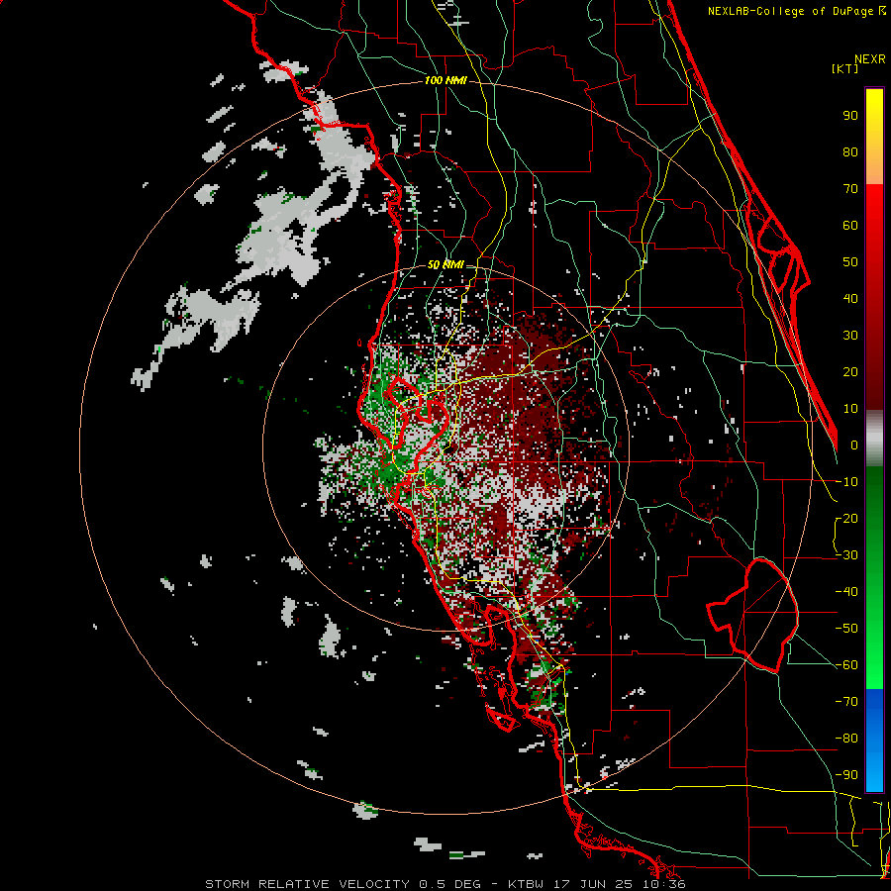
Task: Click the -30 value on the velocity scale
Action: tap(846, 555)
